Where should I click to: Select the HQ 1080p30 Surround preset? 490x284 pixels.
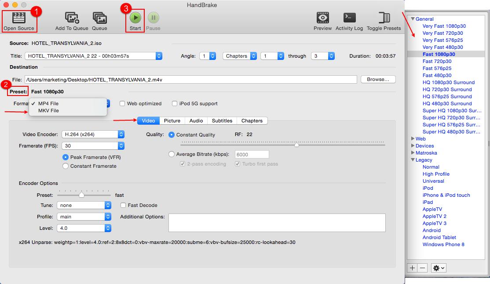[449, 82]
